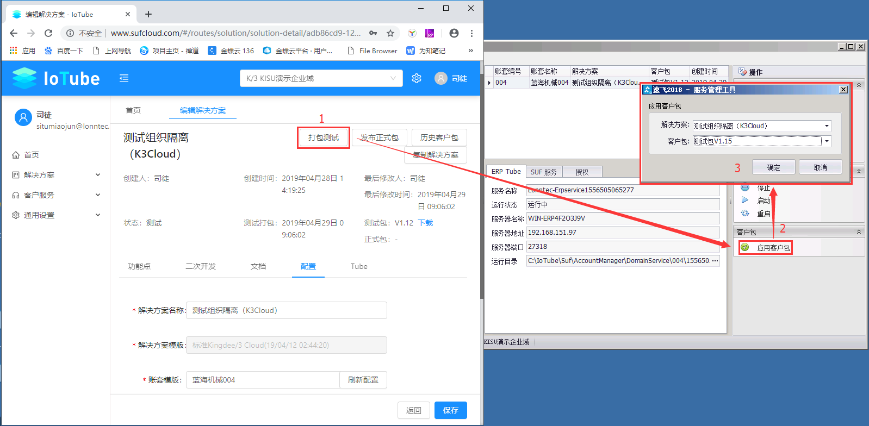869x426 pixels.
Task: Click 启动 service play icon
Action: [745, 201]
